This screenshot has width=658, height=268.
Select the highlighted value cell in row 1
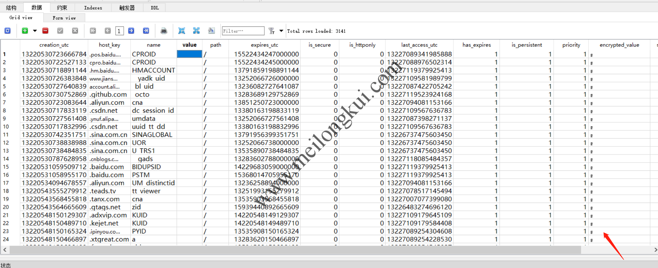click(x=190, y=54)
